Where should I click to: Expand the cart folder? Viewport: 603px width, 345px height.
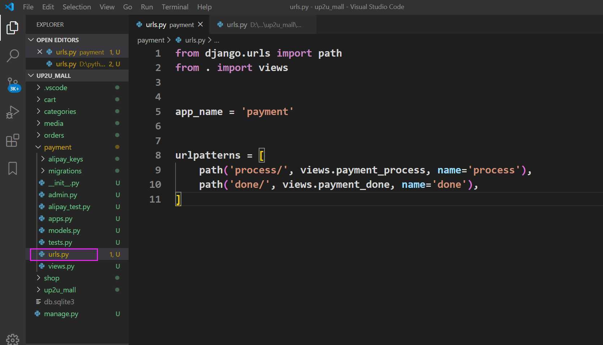click(x=77, y=99)
